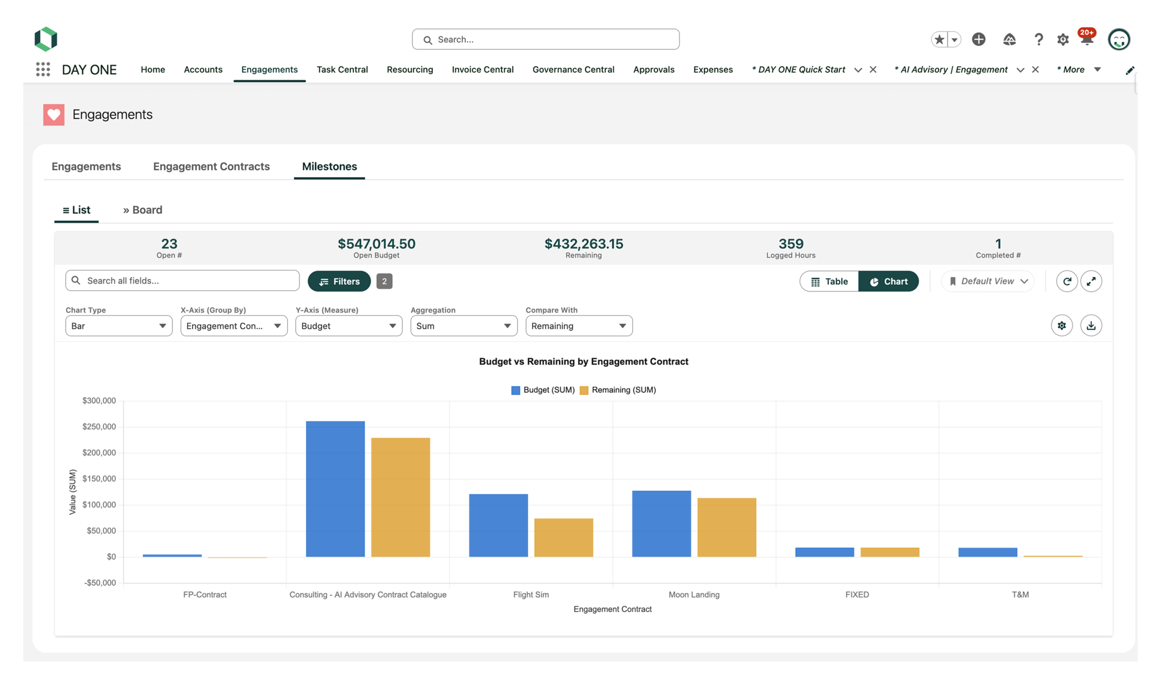Open chart settings gear icon
This screenshot has width=1161, height=696.
click(x=1062, y=325)
